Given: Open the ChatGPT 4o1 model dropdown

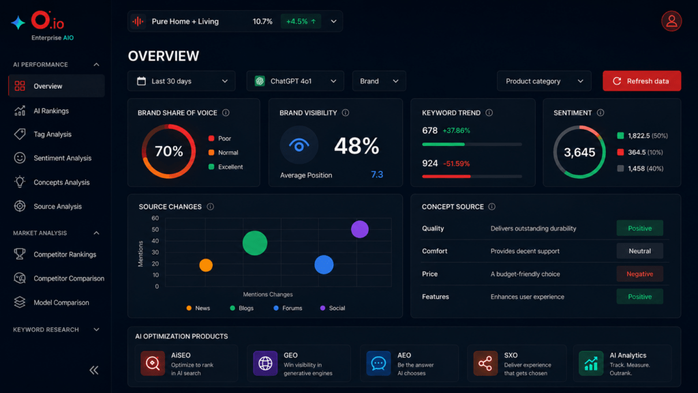Looking at the screenshot, I should [295, 81].
